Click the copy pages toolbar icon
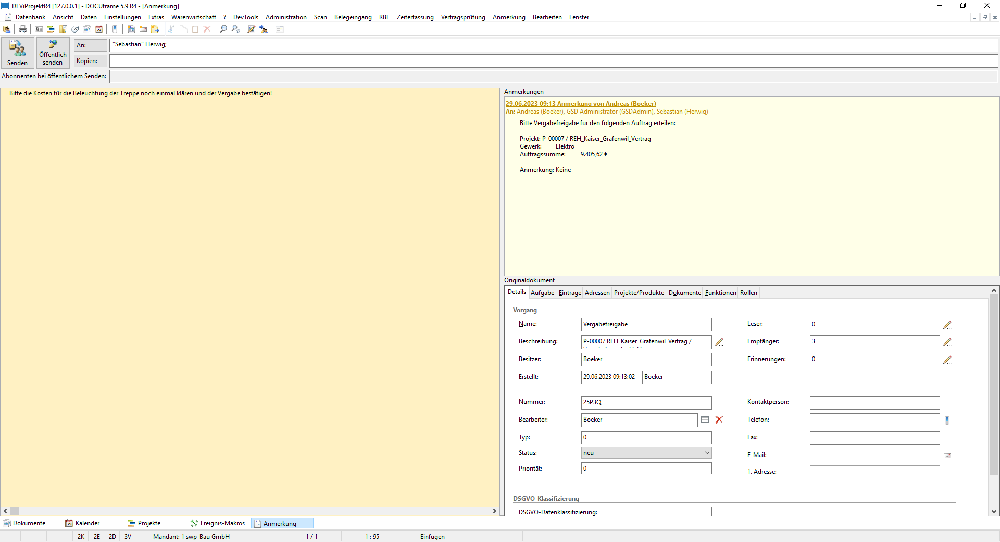 183,29
